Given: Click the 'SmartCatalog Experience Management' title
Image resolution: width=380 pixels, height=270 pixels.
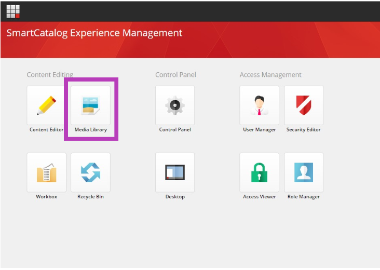Looking at the screenshot, I should click(x=94, y=33).
